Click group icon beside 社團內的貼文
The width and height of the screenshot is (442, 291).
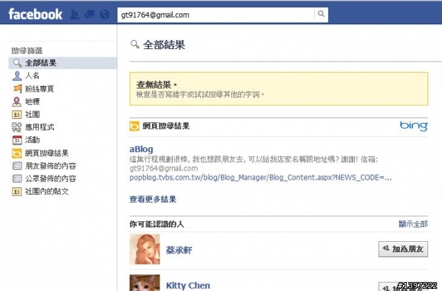[17, 191]
